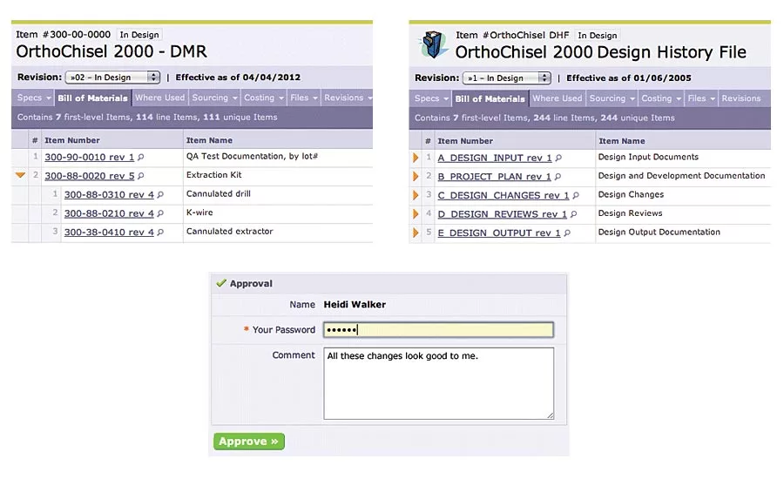Open Sourcing tab in DHF panel
784x479 pixels.
(x=612, y=98)
